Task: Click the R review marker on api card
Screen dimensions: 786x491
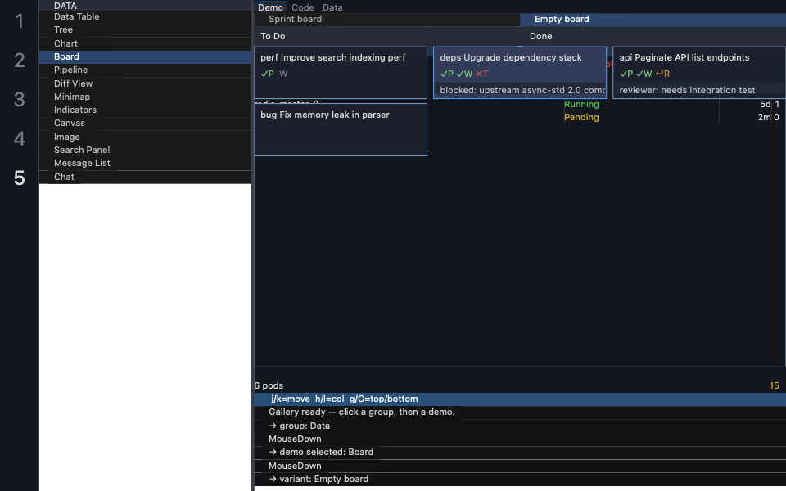Action: pos(662,74)
